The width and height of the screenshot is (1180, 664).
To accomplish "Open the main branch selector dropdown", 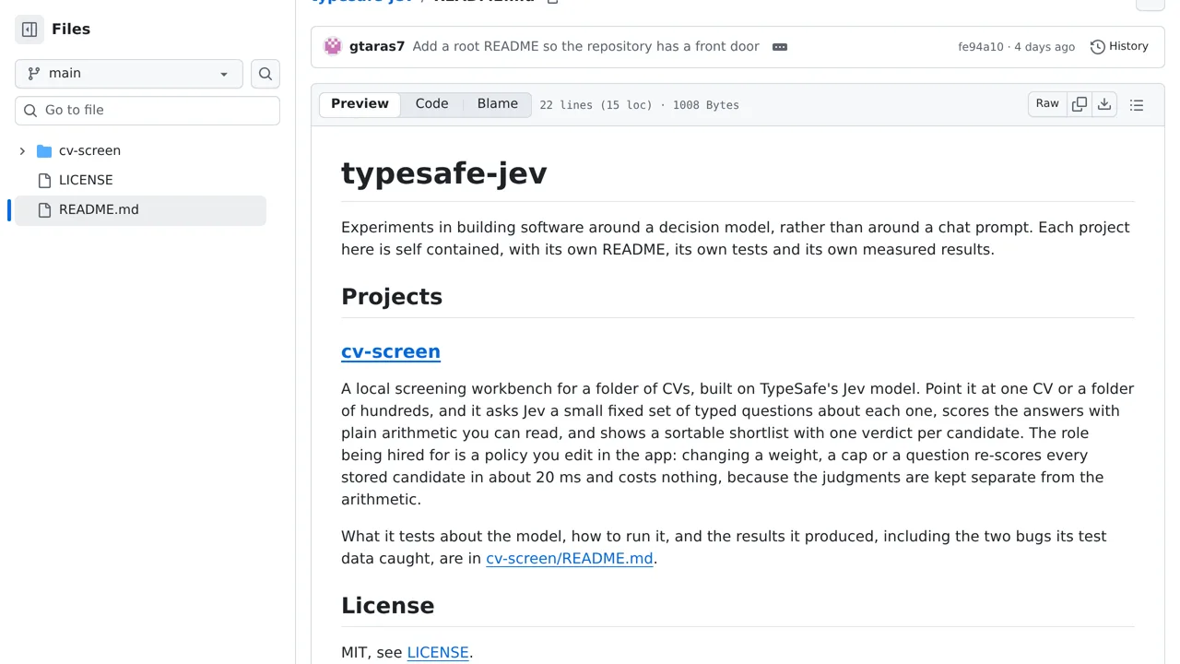I will click(129, 74).
